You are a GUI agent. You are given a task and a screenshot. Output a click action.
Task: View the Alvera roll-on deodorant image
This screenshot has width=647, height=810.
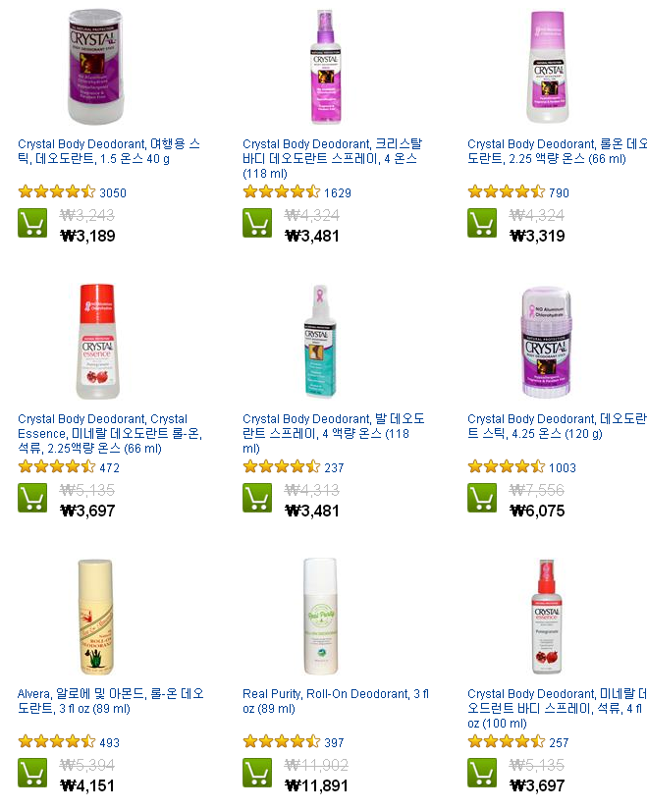95,617
